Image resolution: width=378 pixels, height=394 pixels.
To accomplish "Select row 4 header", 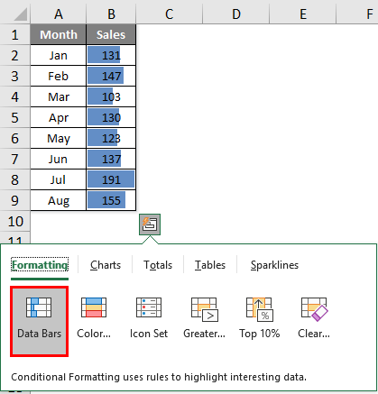I will (15, 96).
